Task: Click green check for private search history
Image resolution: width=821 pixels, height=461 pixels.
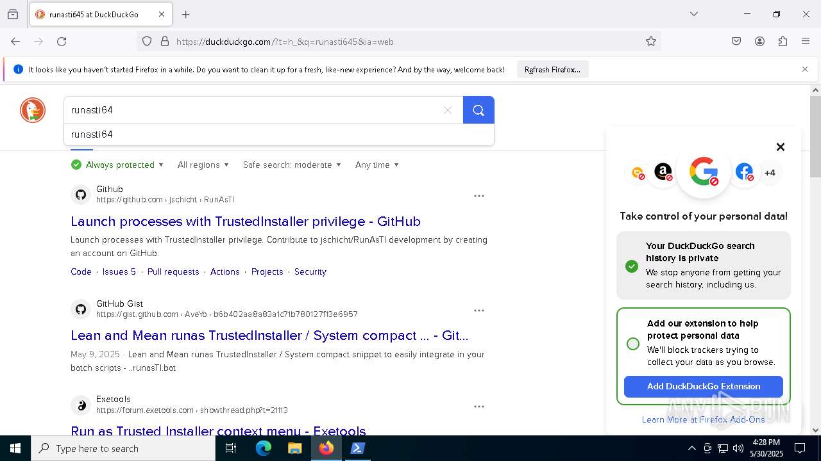Action: point(632,266)
